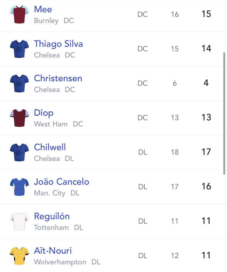The image size is (227, 272).
Task: Click Chilwell's bold score of 17
Action: point(206,152)
